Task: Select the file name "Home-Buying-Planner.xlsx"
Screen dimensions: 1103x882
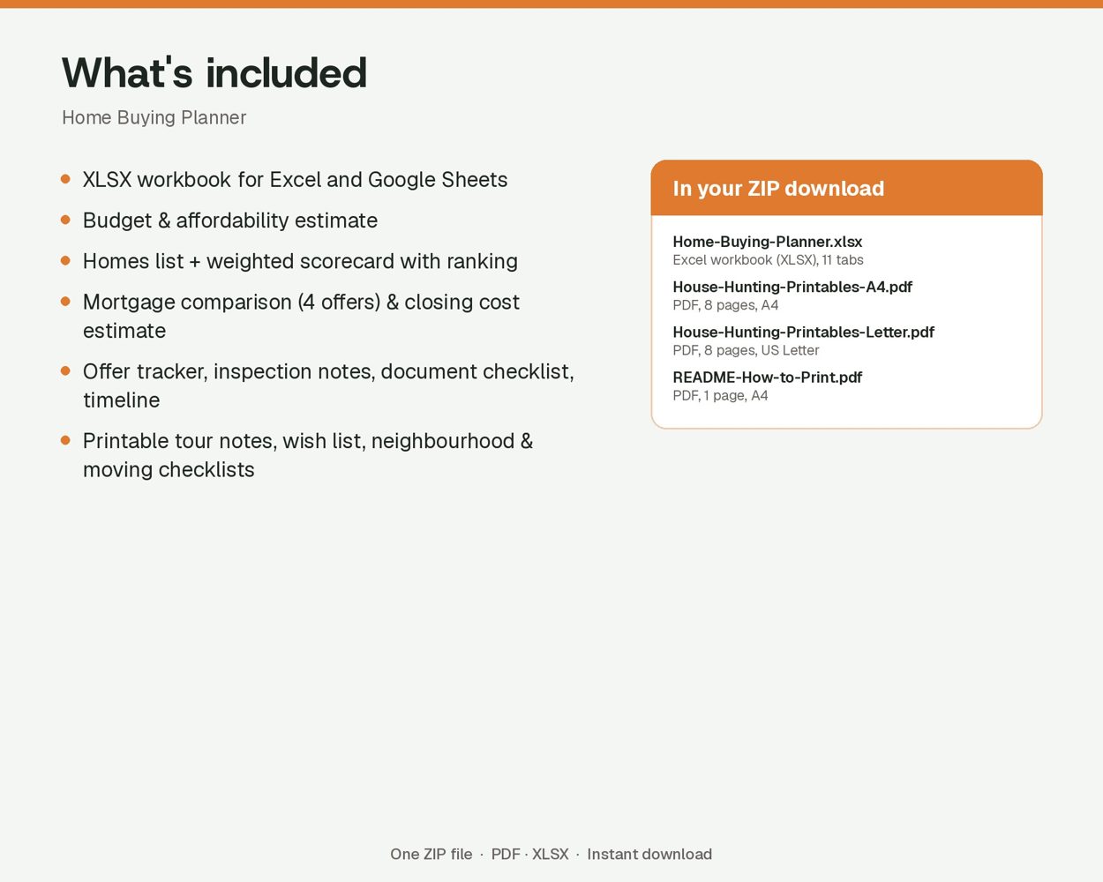Action: point(768,242)
